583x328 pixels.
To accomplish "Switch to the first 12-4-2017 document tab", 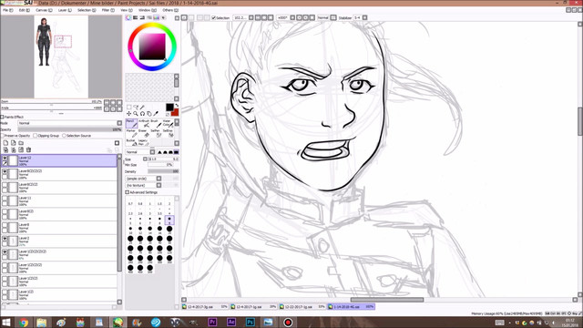I will (x=205, y=307).
